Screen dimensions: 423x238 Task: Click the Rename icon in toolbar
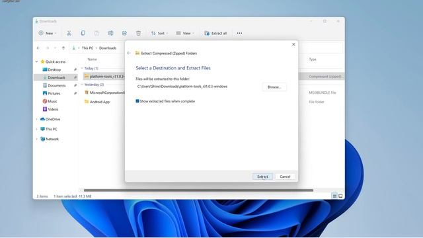tap(110, 33)
